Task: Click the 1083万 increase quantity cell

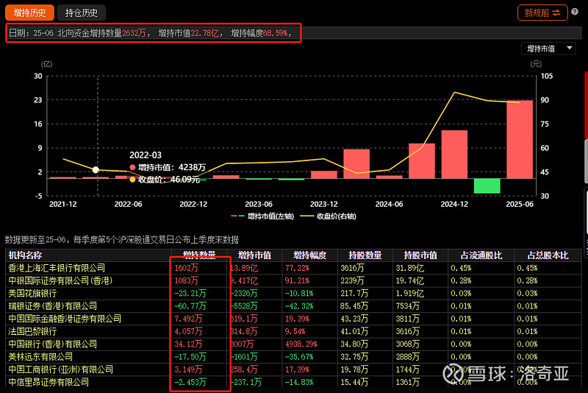Action: (x=187, y=281)
